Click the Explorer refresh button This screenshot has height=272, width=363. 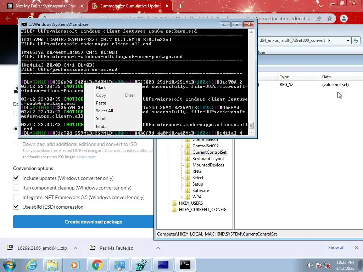point(356,40)
